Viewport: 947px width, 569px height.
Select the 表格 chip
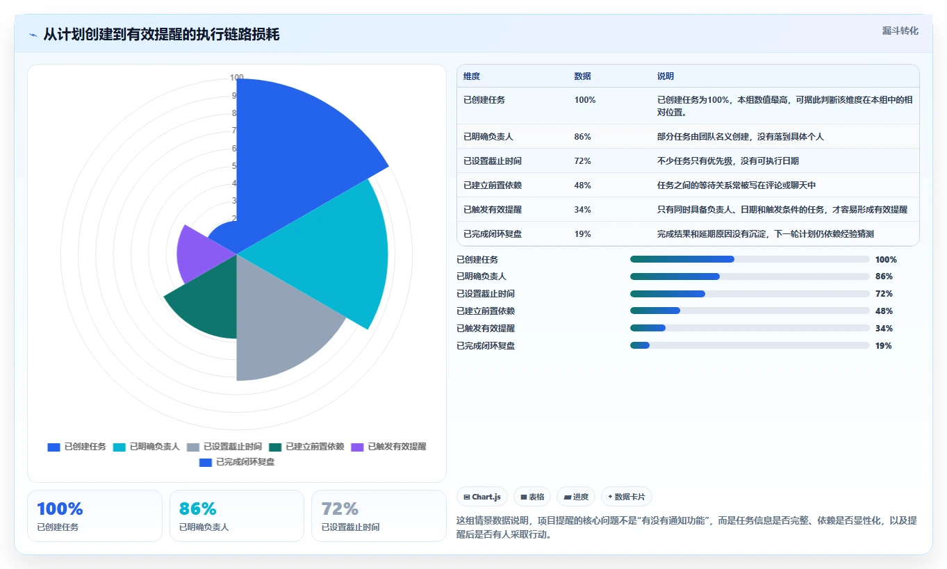pos(532,497)
